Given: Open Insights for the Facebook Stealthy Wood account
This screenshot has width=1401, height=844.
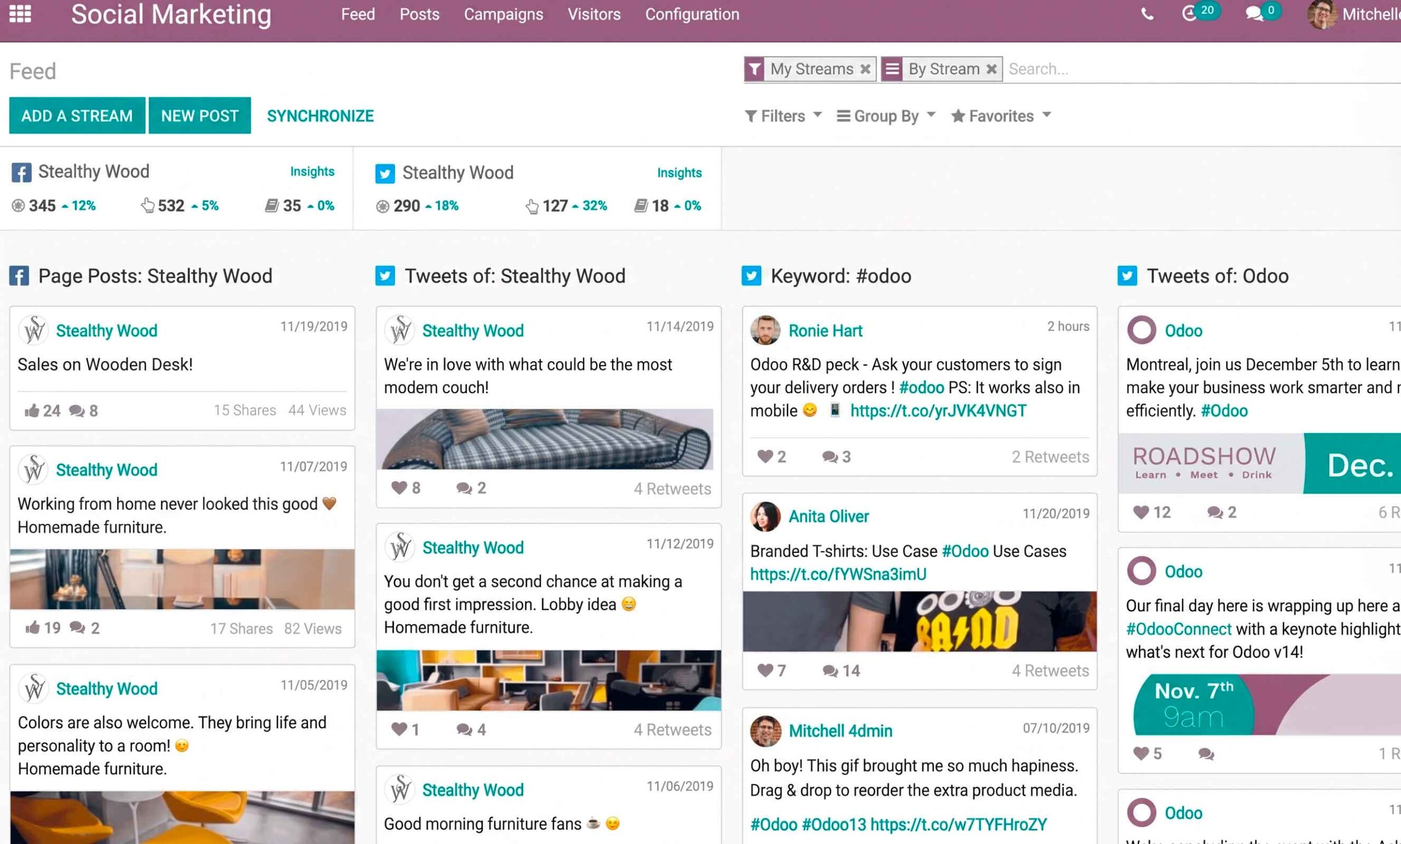Looking at the screenshot, I should point(312,171).
